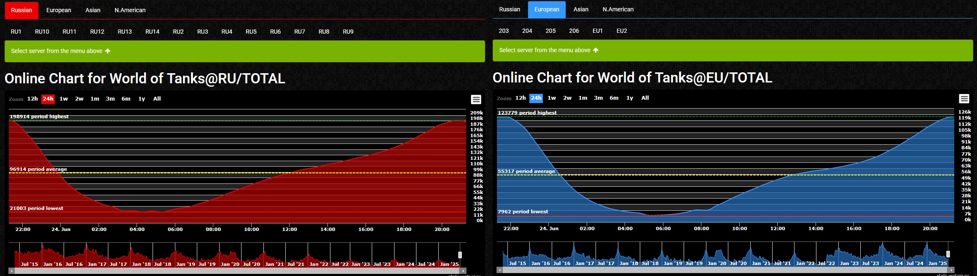977x276 pixels.
Task: Set EU chart zoom to 6m
Action: (614, 98)
